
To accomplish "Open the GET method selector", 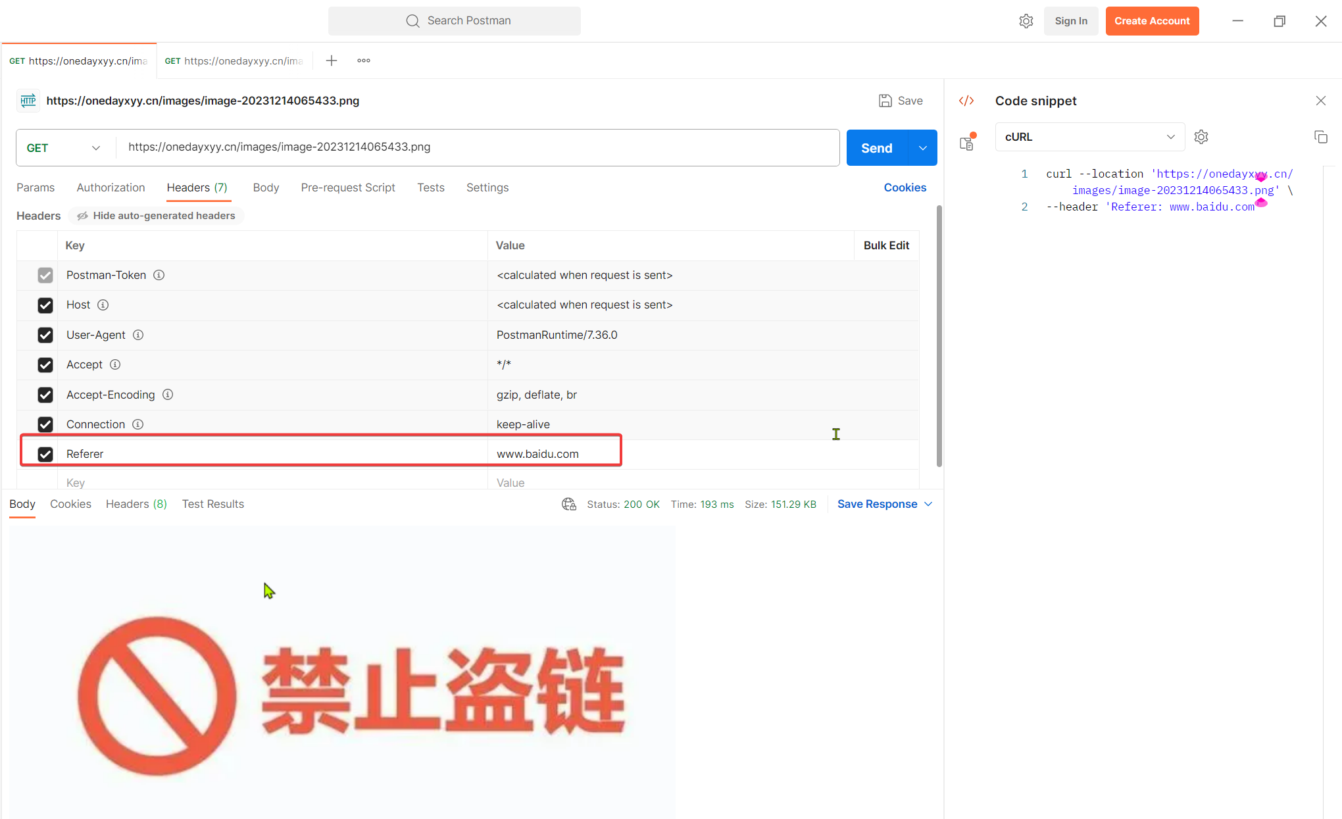I will pos(64,147).
